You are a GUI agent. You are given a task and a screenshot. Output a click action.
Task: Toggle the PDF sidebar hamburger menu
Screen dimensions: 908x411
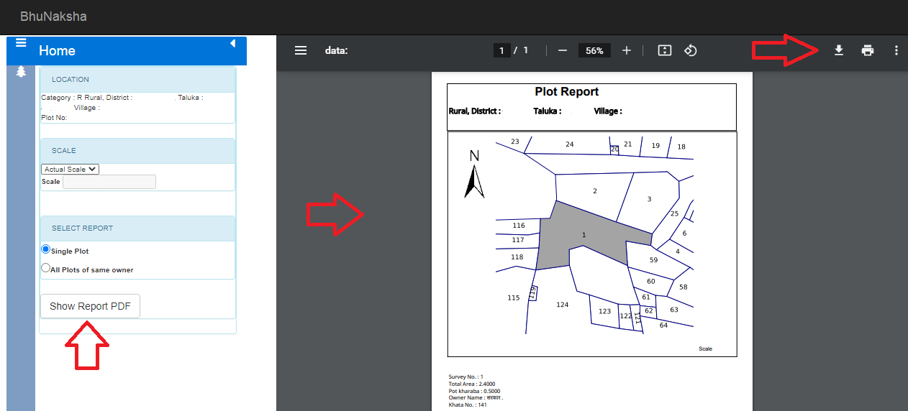pyautogui.click(x=301, y=50)
